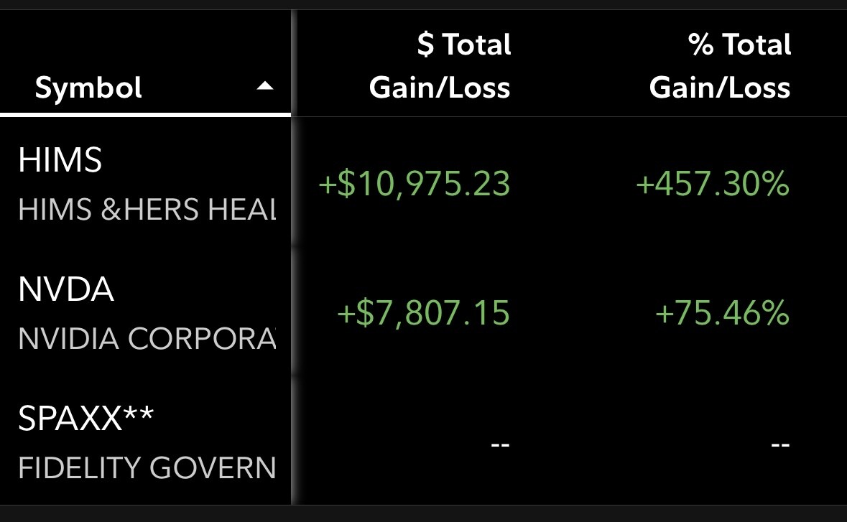
Task: Click the Symbol sort arrow icon
Action: point(264,86)
